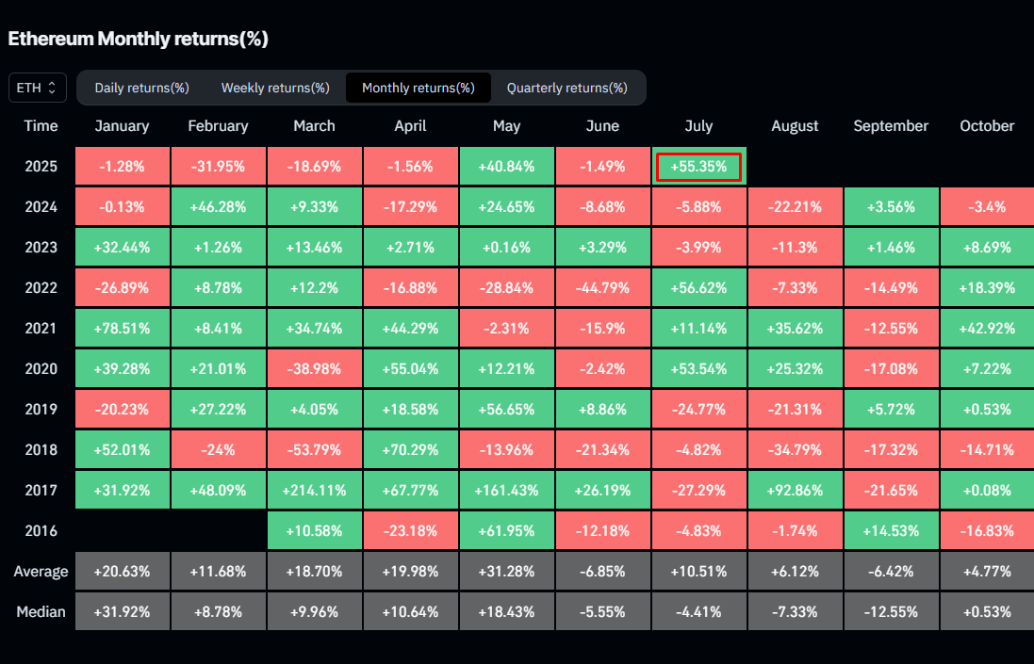Switch to Daily returns(%) tab
The width and height of the screenshot is (1034, 664).
pyautogui.click(x=141, y=88)
